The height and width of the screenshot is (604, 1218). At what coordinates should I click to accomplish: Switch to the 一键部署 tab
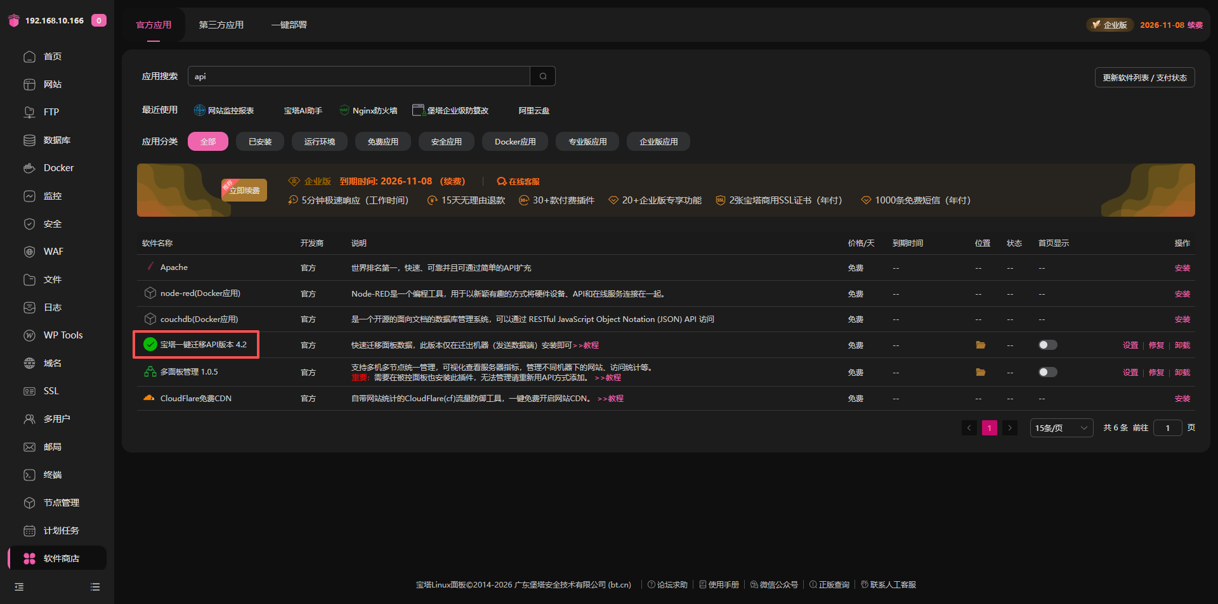pos(289,25)
